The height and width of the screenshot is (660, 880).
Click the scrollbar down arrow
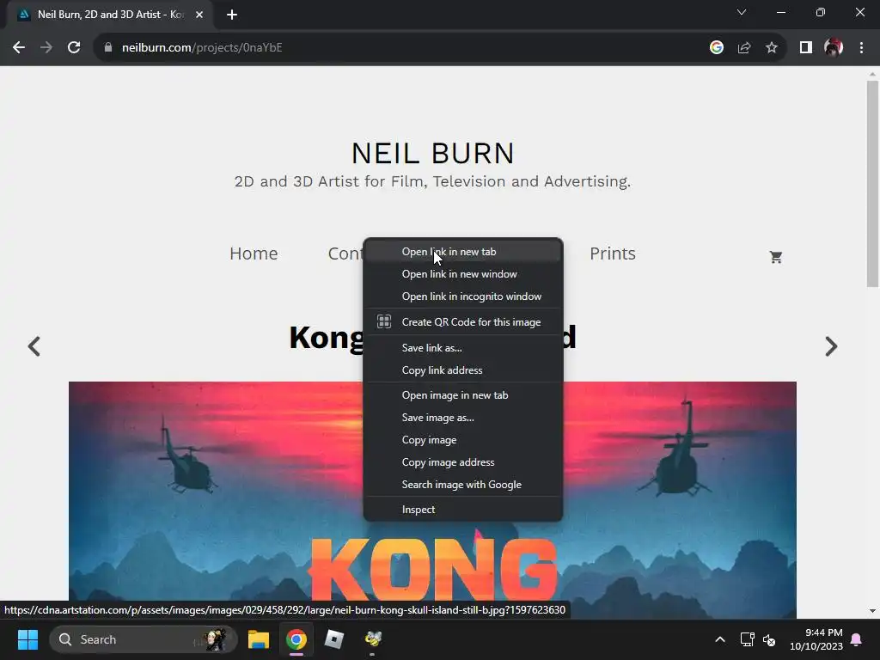tap(872, 611)
